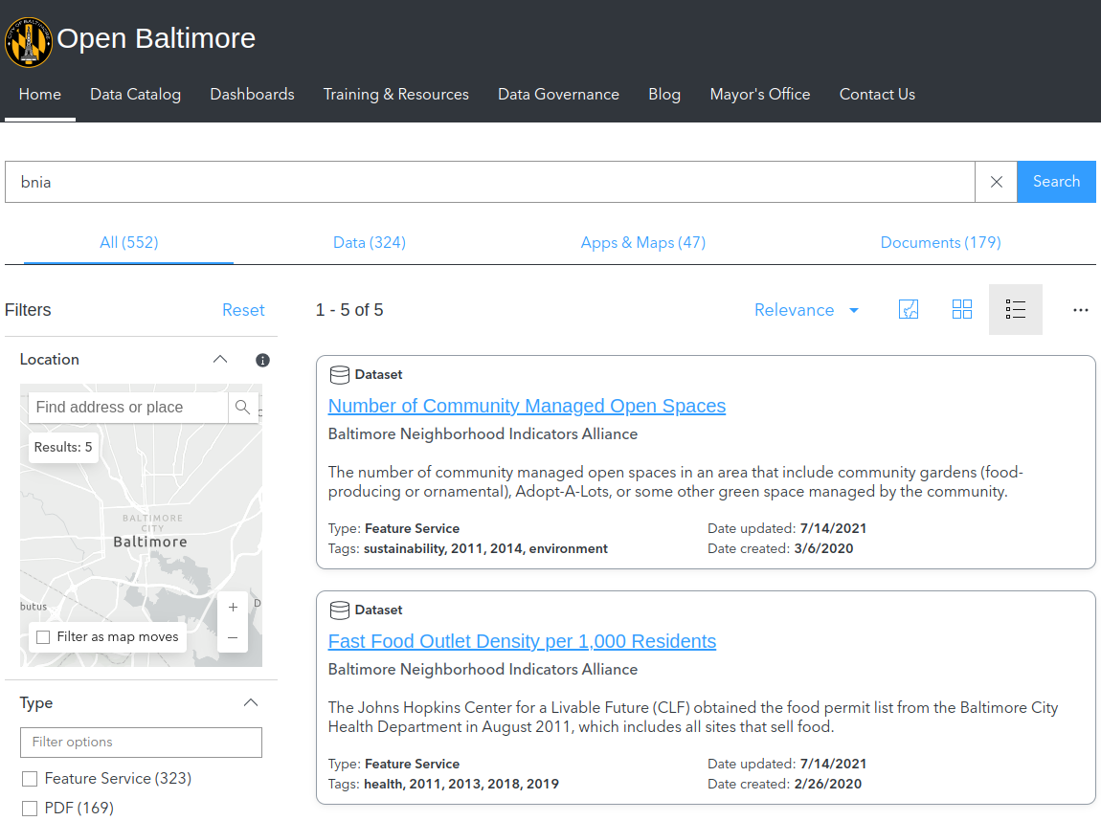Open the Relevance sort dropdown

point(806,310)
